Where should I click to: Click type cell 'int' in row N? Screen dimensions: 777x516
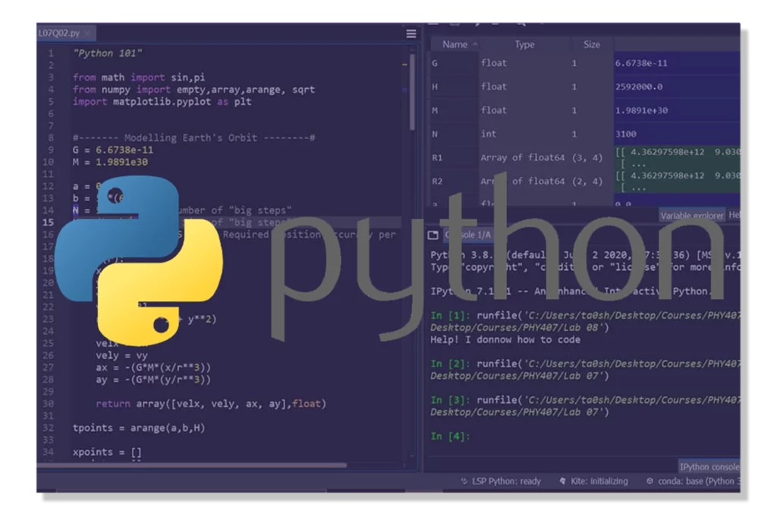click(x=488, y=134)
